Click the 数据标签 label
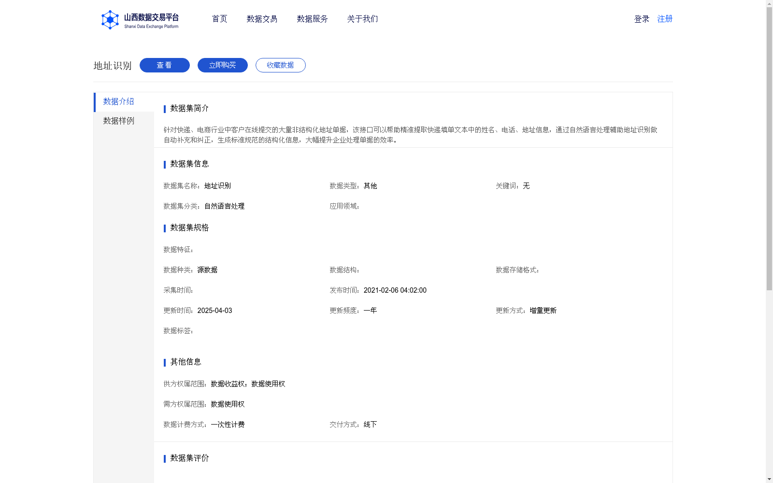 [x=178, y=331]
